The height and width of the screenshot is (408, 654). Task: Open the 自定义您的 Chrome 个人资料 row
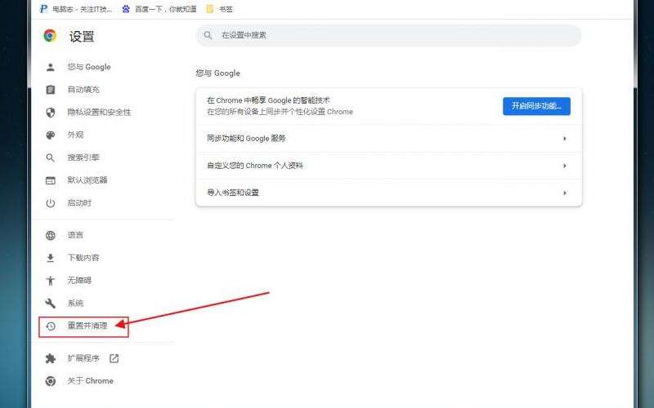[389, 166]
